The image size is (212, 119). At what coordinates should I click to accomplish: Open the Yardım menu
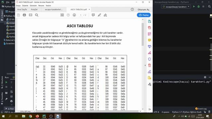tap(48, 6)
